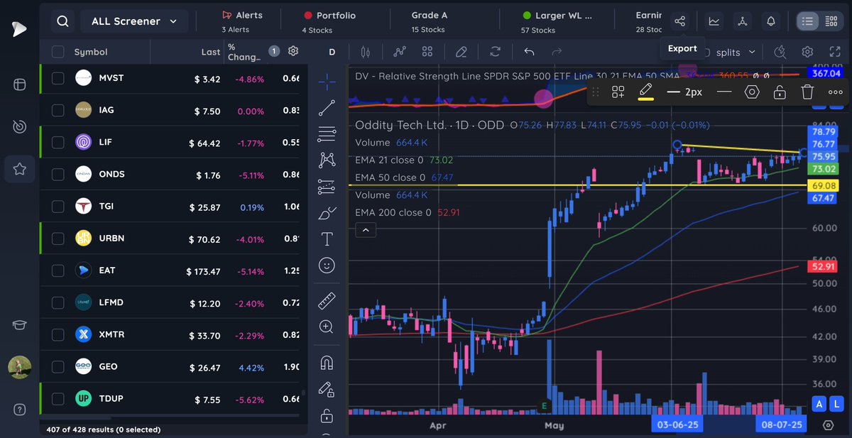852x438 pixels.
Task: Open the chart layout grid icon
Action: point(427,52)
